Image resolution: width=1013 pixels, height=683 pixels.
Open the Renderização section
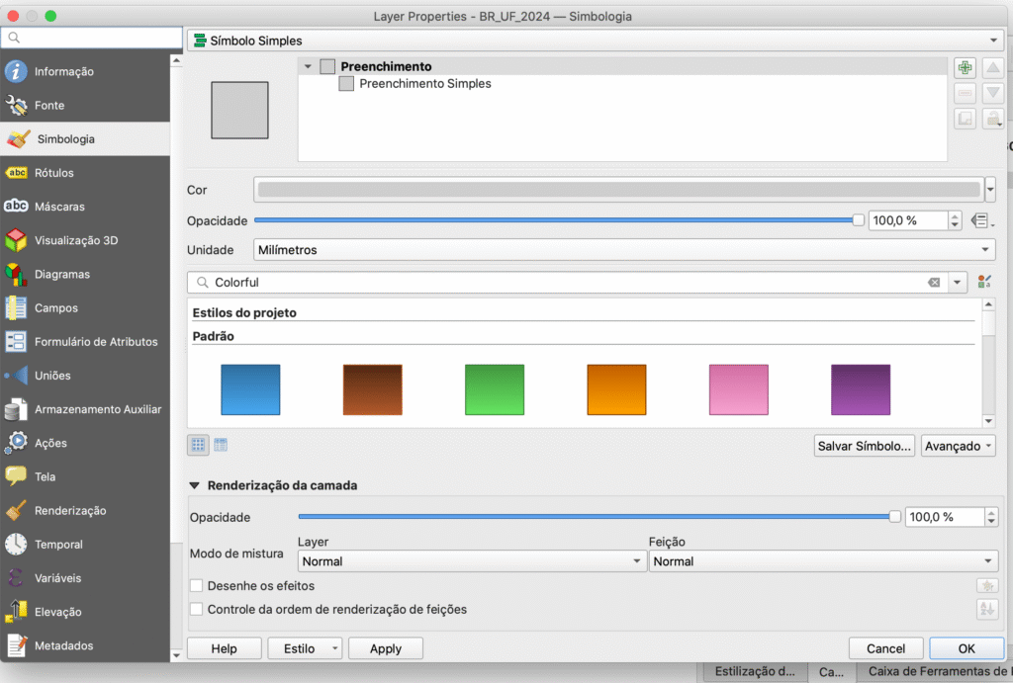(x=85, y=511)
